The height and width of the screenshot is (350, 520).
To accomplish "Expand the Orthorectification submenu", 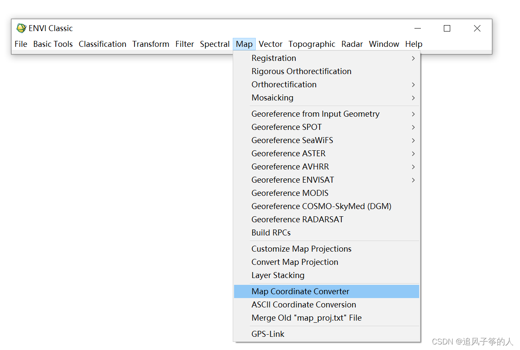I will [326, 84].
